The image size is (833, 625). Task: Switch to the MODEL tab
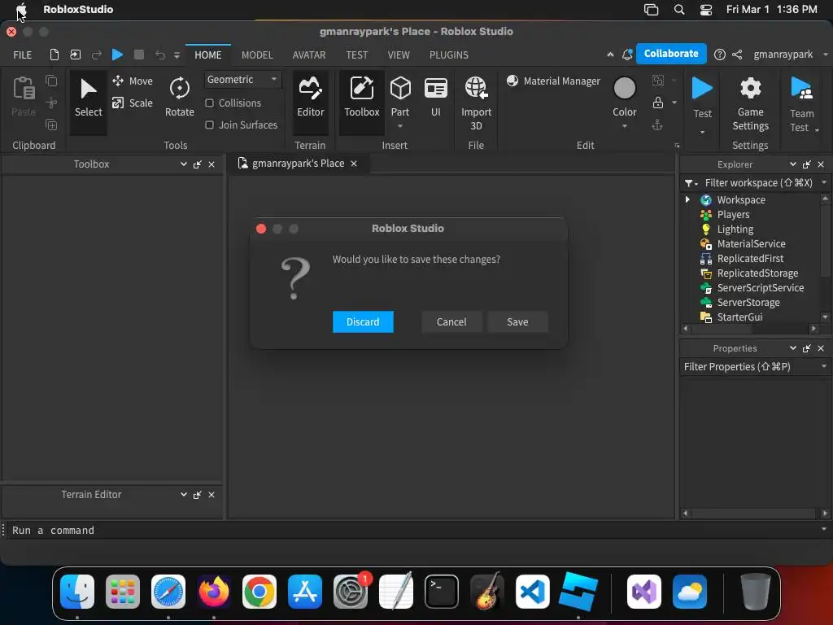pos(257,55)
